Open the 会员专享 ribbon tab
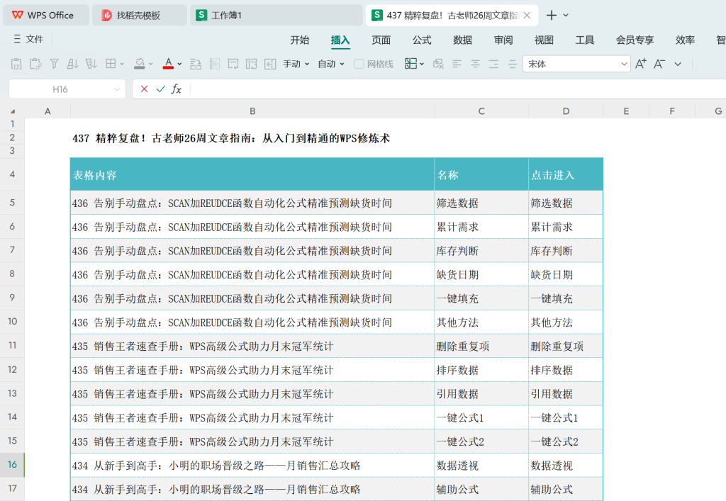726x501 pixels. click(635, 40)
